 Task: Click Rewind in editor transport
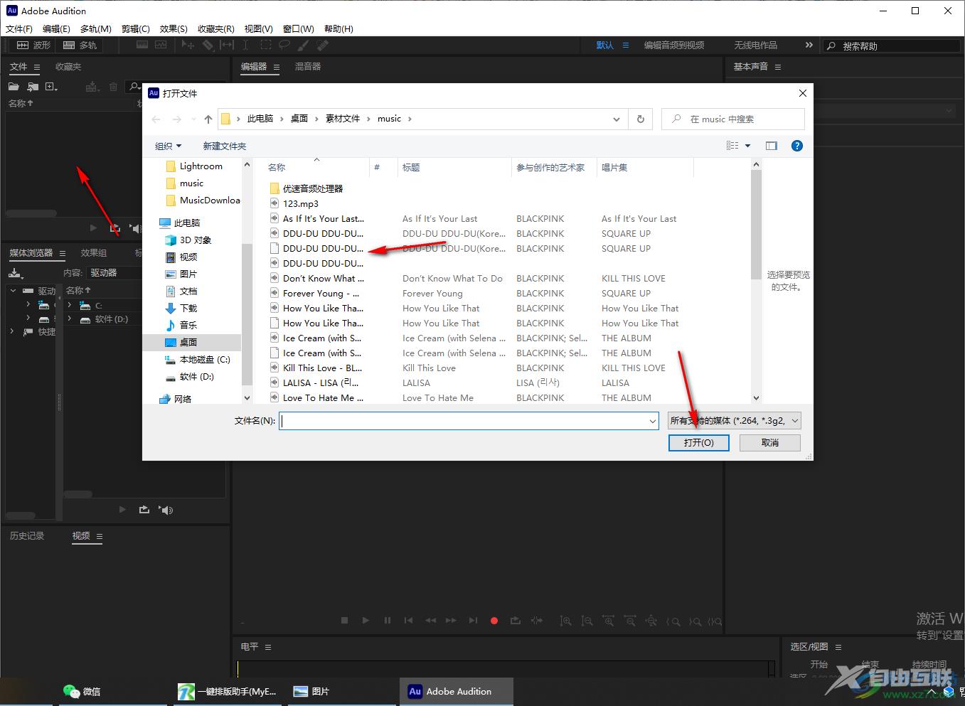pos(430,621)
